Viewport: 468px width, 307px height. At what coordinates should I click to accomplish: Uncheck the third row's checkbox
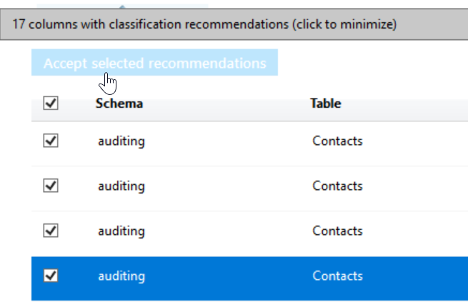click(51, 231)
